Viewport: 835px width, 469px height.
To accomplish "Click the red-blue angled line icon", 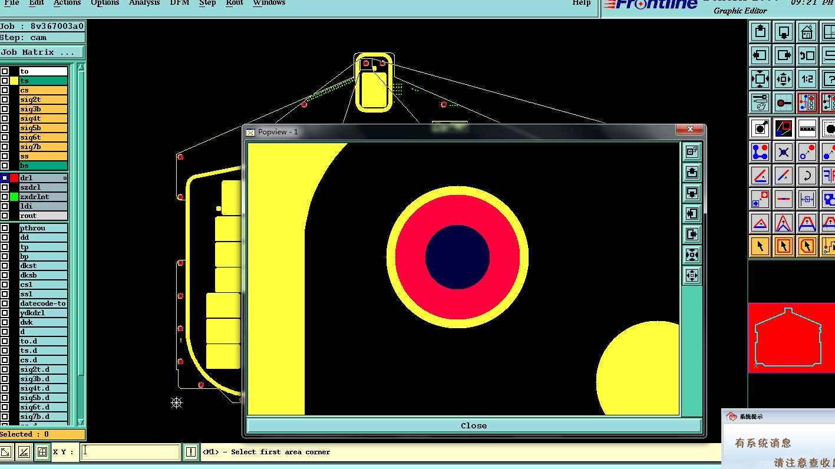I will click(x=760, y=176).
